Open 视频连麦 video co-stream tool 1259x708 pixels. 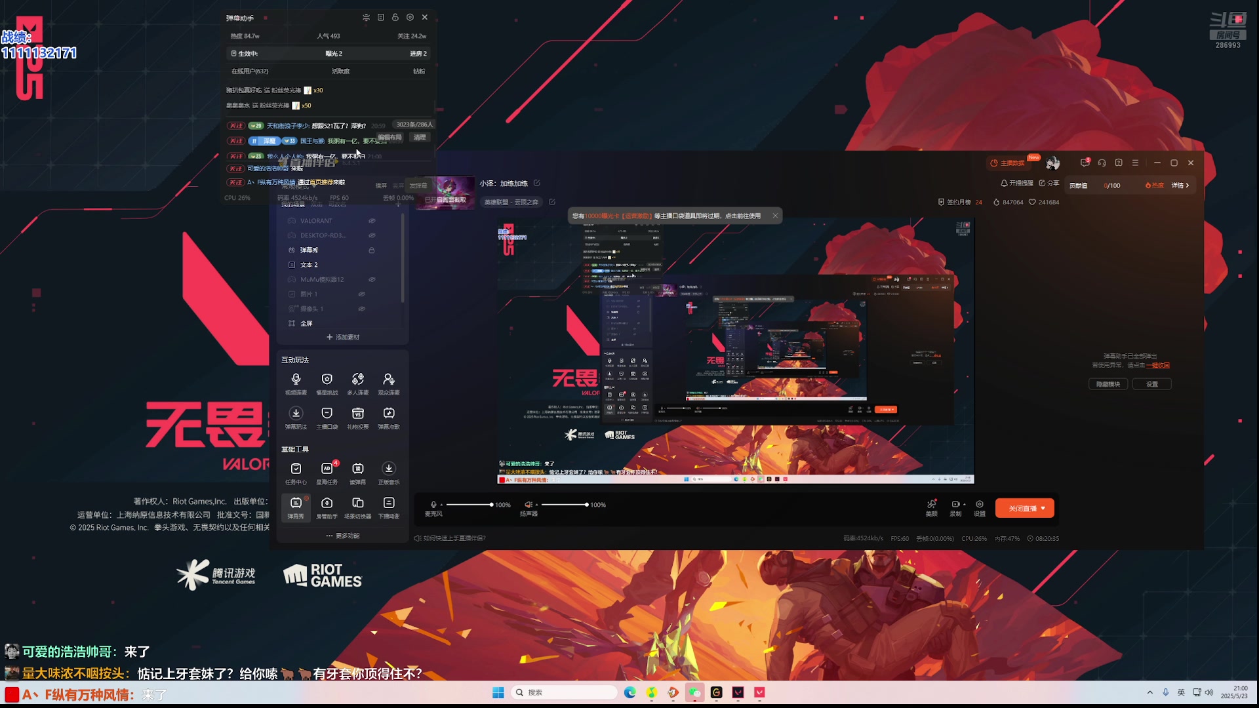[x=296, y=383]
